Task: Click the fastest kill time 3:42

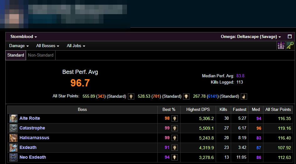Action: [x=242, y=147]
